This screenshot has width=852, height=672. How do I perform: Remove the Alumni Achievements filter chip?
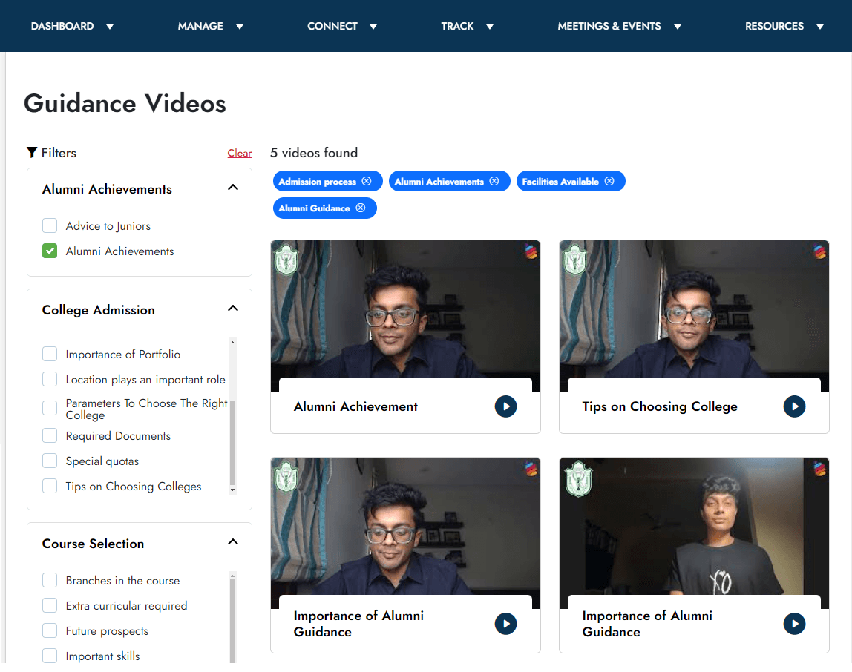(x=494, y=182)
